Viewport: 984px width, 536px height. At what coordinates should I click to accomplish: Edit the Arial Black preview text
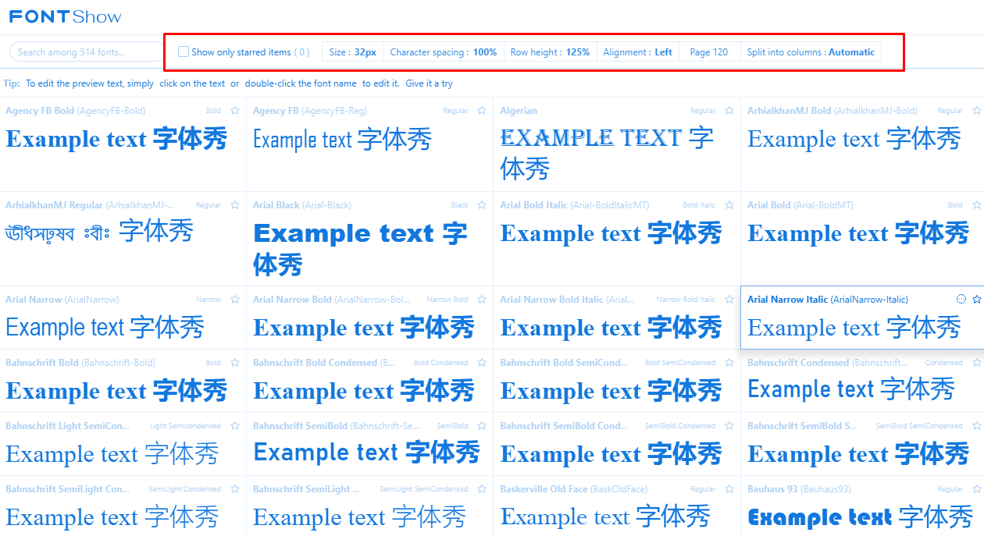click(x=361, y=249)
